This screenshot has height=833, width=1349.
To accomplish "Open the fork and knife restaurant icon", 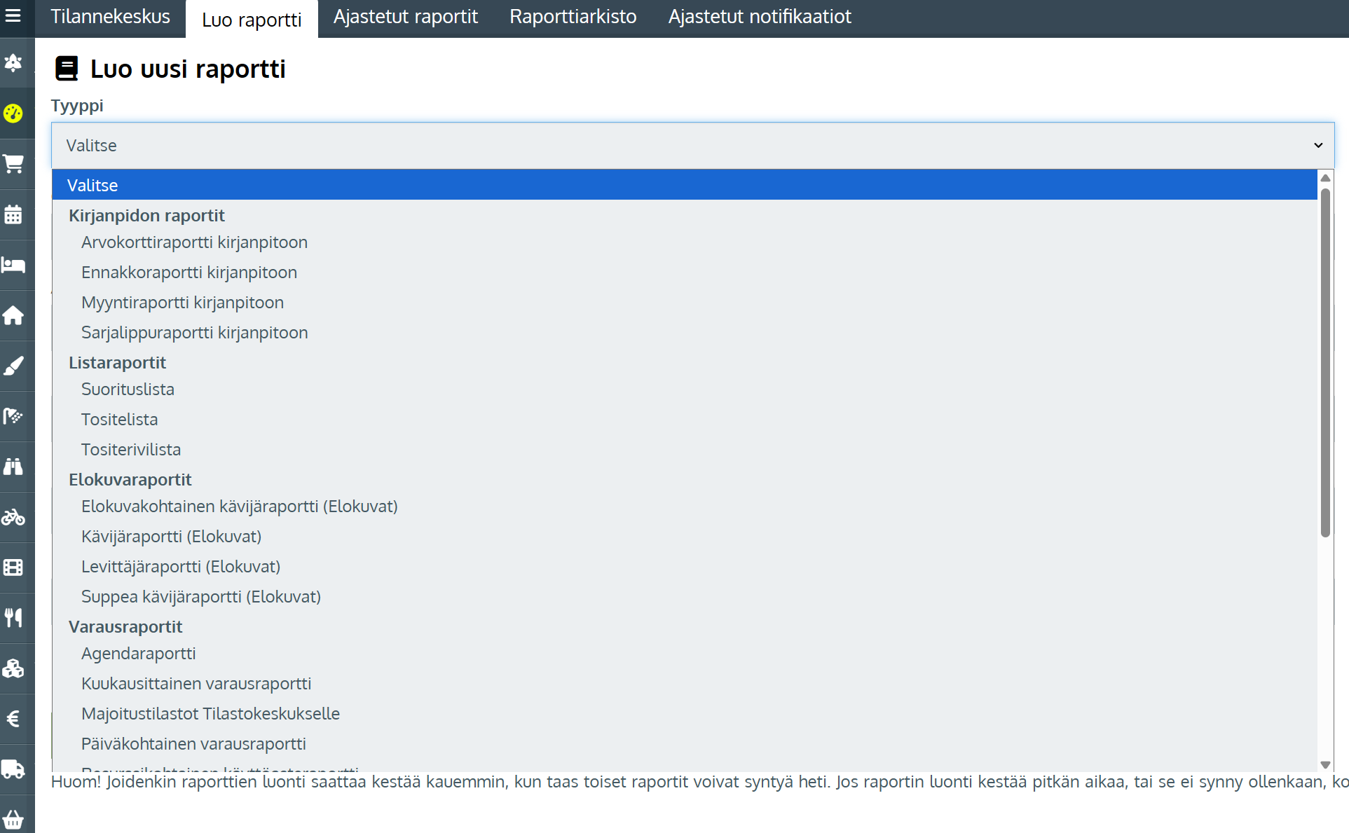I will (13, 618).
